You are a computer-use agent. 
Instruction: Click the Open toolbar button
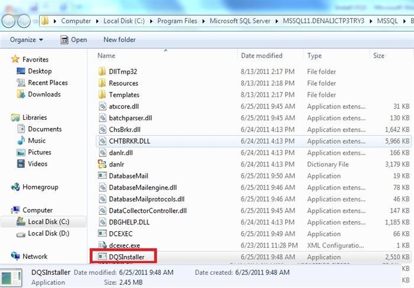click(74, 40)
